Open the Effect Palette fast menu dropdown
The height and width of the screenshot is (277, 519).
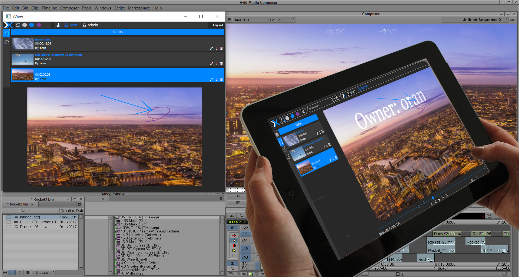point(221,198)
